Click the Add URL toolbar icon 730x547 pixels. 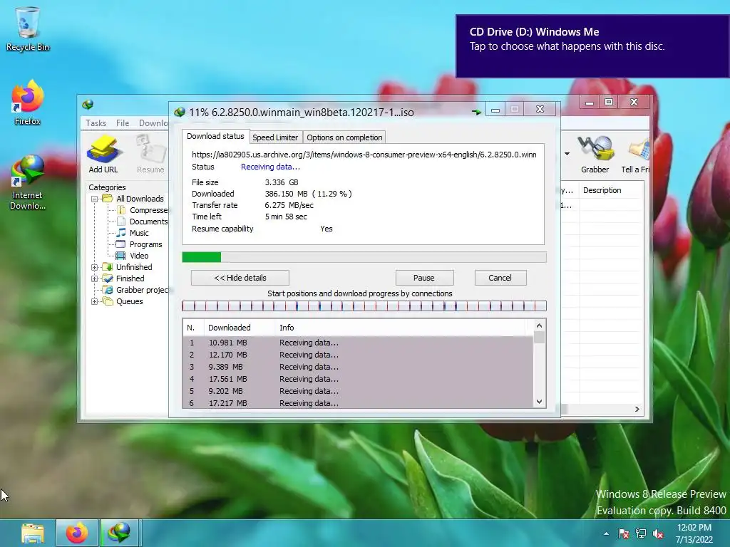103,154
